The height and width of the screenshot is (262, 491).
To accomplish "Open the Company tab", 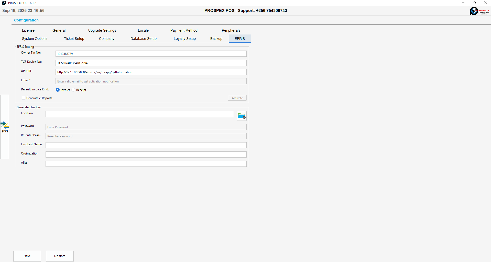I will [107, 39].
